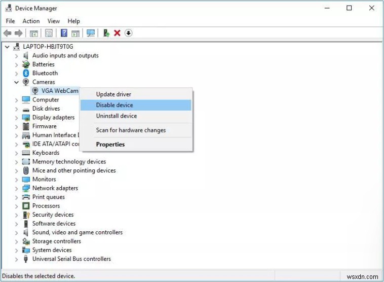Click the VGA WebCam device icon
Viewport: 384px width, 282px height.
pyautogui.click(x=35, y=91)
